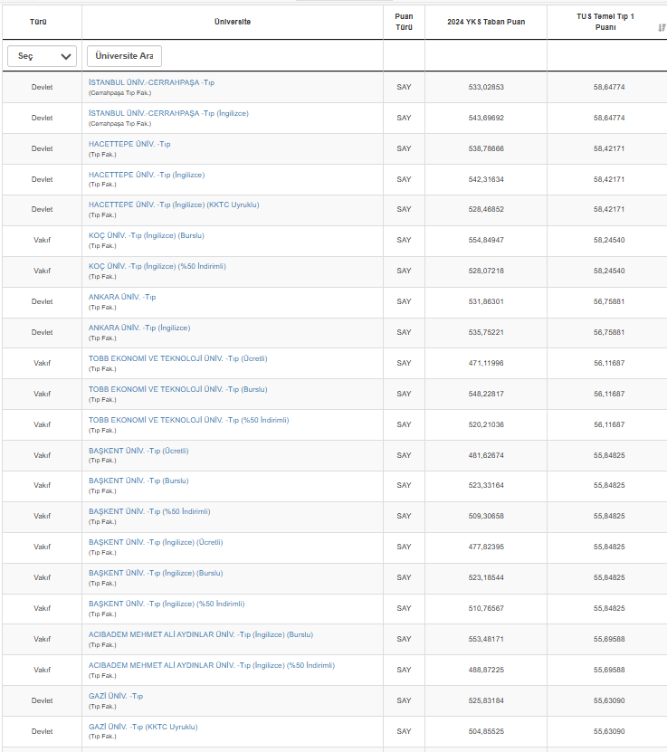This screenshot has width=667, height=752.
Task: Open ACIBADEM -Tıp (İngilizce) (Burslu) link
Action: click(201, 634)
